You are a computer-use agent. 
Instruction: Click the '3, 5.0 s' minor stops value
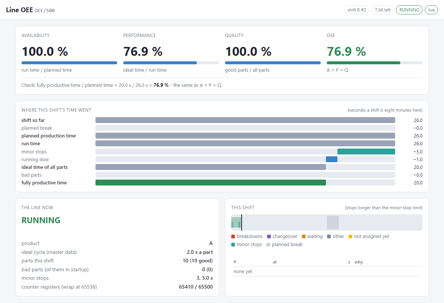tap(205, 278)
